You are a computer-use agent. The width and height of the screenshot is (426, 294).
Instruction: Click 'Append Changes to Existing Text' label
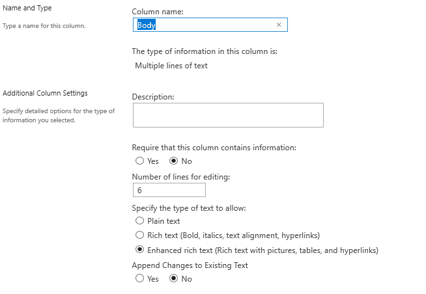(190, 265)
